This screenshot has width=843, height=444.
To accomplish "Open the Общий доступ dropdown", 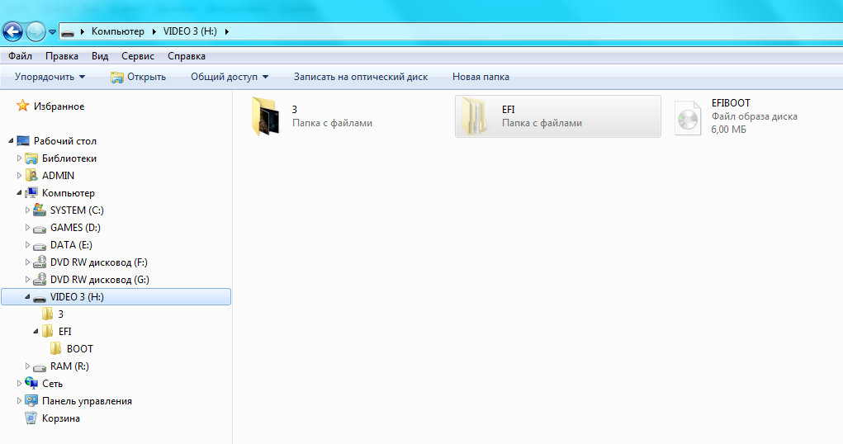I will pyautogui.click(x=230, y=77).
